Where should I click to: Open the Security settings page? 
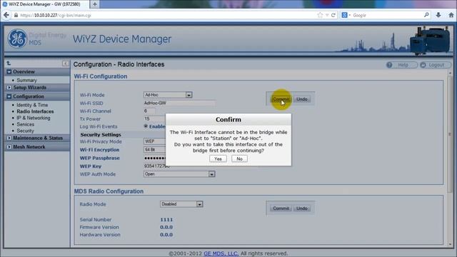tap(26, 131)
